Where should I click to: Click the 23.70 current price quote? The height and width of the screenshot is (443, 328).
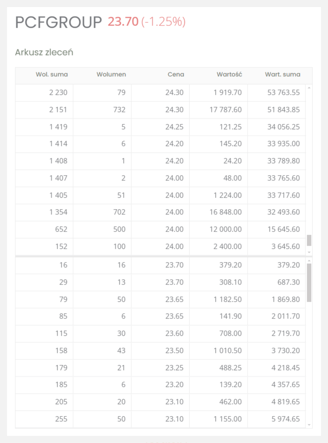(x=123, y=22)
